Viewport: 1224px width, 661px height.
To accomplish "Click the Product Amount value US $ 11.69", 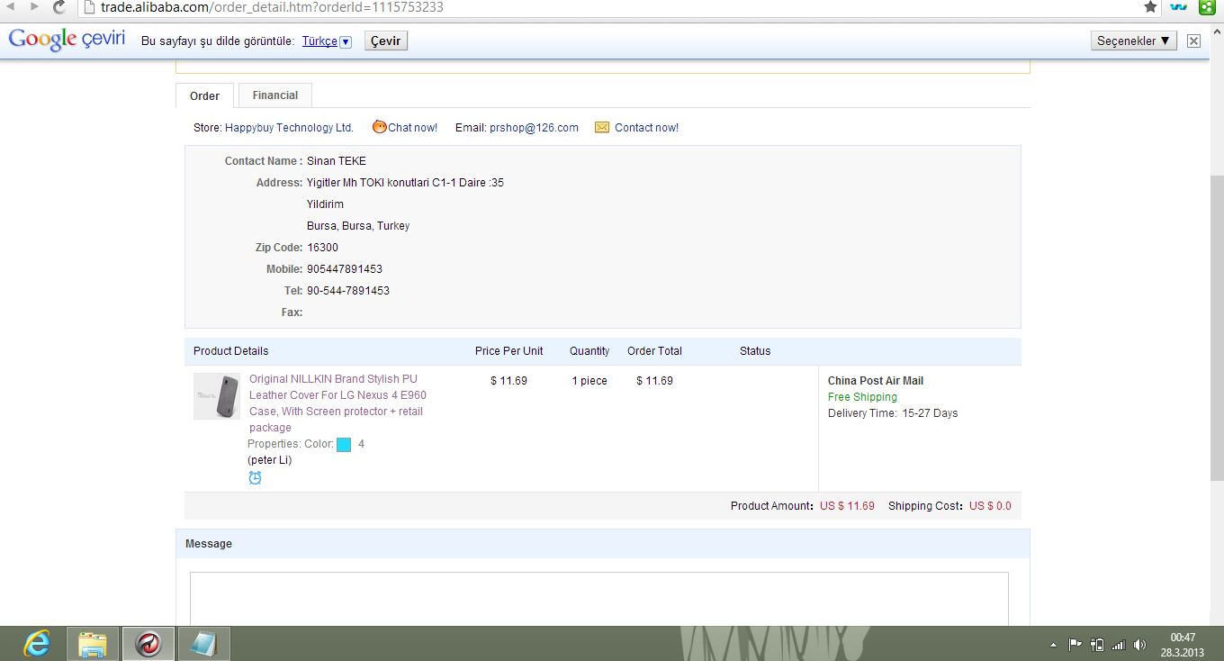I will 847,506.
